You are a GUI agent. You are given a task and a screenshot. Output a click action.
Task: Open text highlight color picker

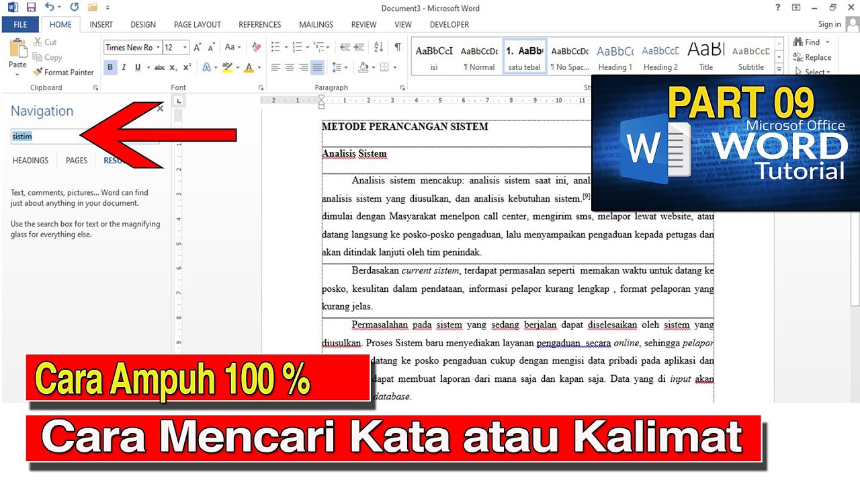(236, 67)
